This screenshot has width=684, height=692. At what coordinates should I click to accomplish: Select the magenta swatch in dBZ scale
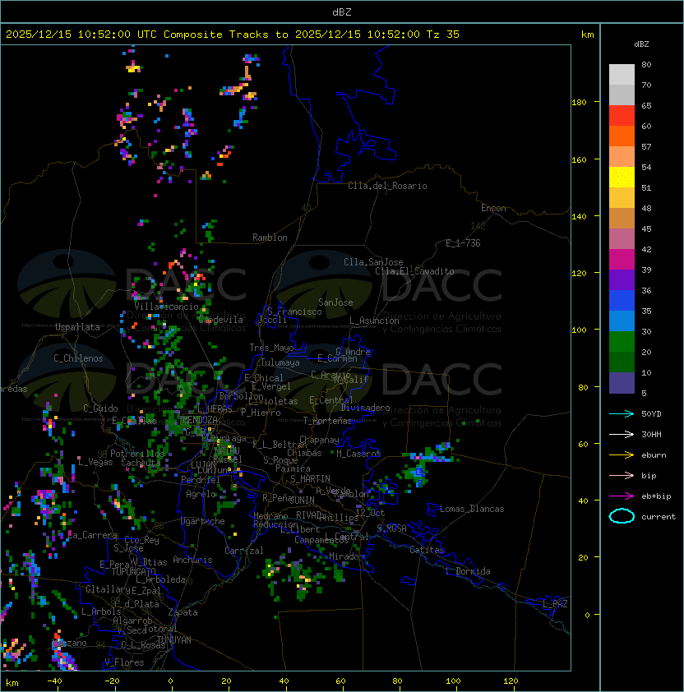point(622,260)
